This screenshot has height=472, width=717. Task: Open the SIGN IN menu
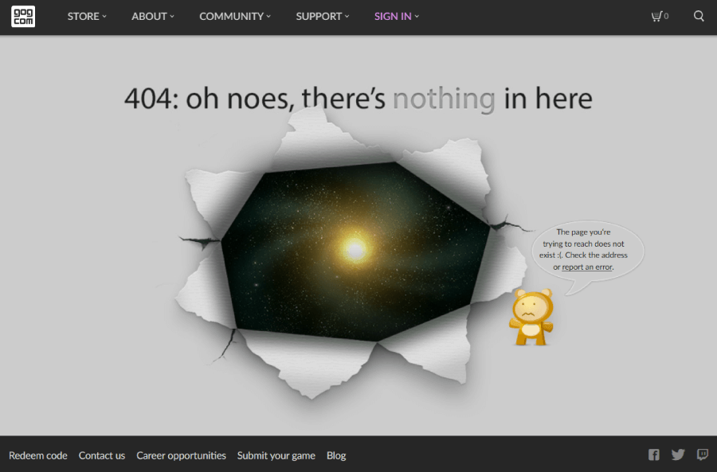pyautogui.click(x=397, y=17)
